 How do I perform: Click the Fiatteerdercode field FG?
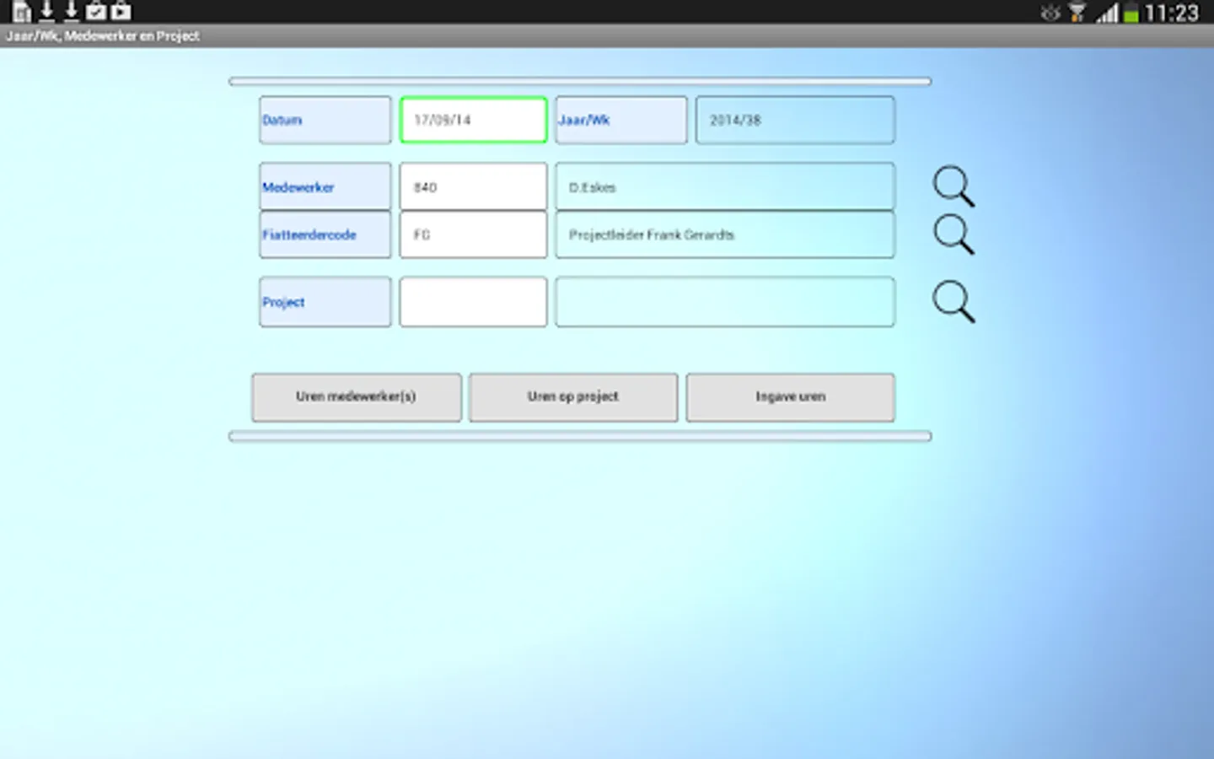pyautogui.click(x=473, y=234)
